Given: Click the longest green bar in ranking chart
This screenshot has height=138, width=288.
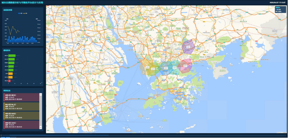Looking at the screenshot, I should [x=12, y=55].
